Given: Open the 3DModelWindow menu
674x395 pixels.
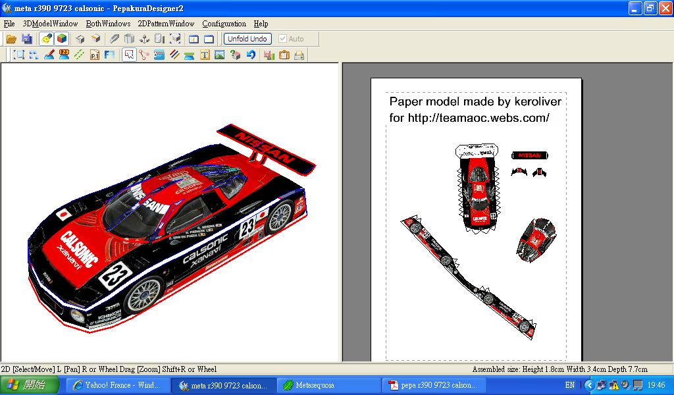Looking at the screenshot, I should (50, 24).
